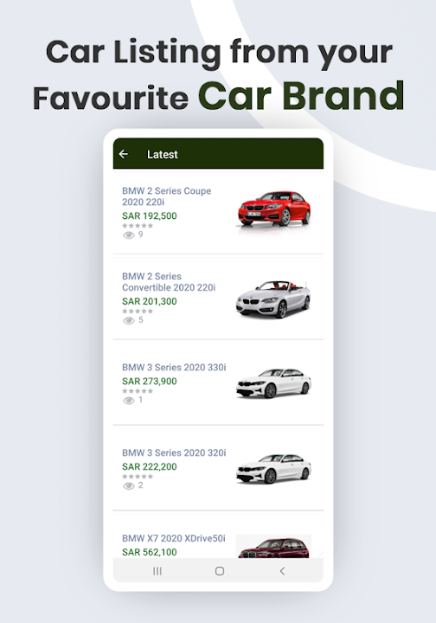Viewport: 436px width, 623px height.
Task: Tap the Android back chevron icon
Action: (x=282, y=571)
